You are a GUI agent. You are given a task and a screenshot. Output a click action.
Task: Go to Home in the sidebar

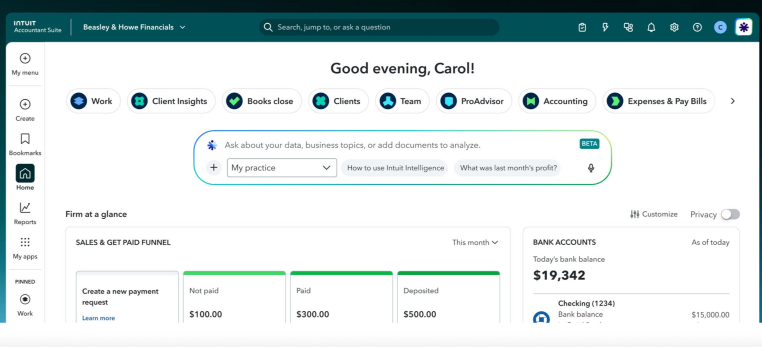point(25,177)
